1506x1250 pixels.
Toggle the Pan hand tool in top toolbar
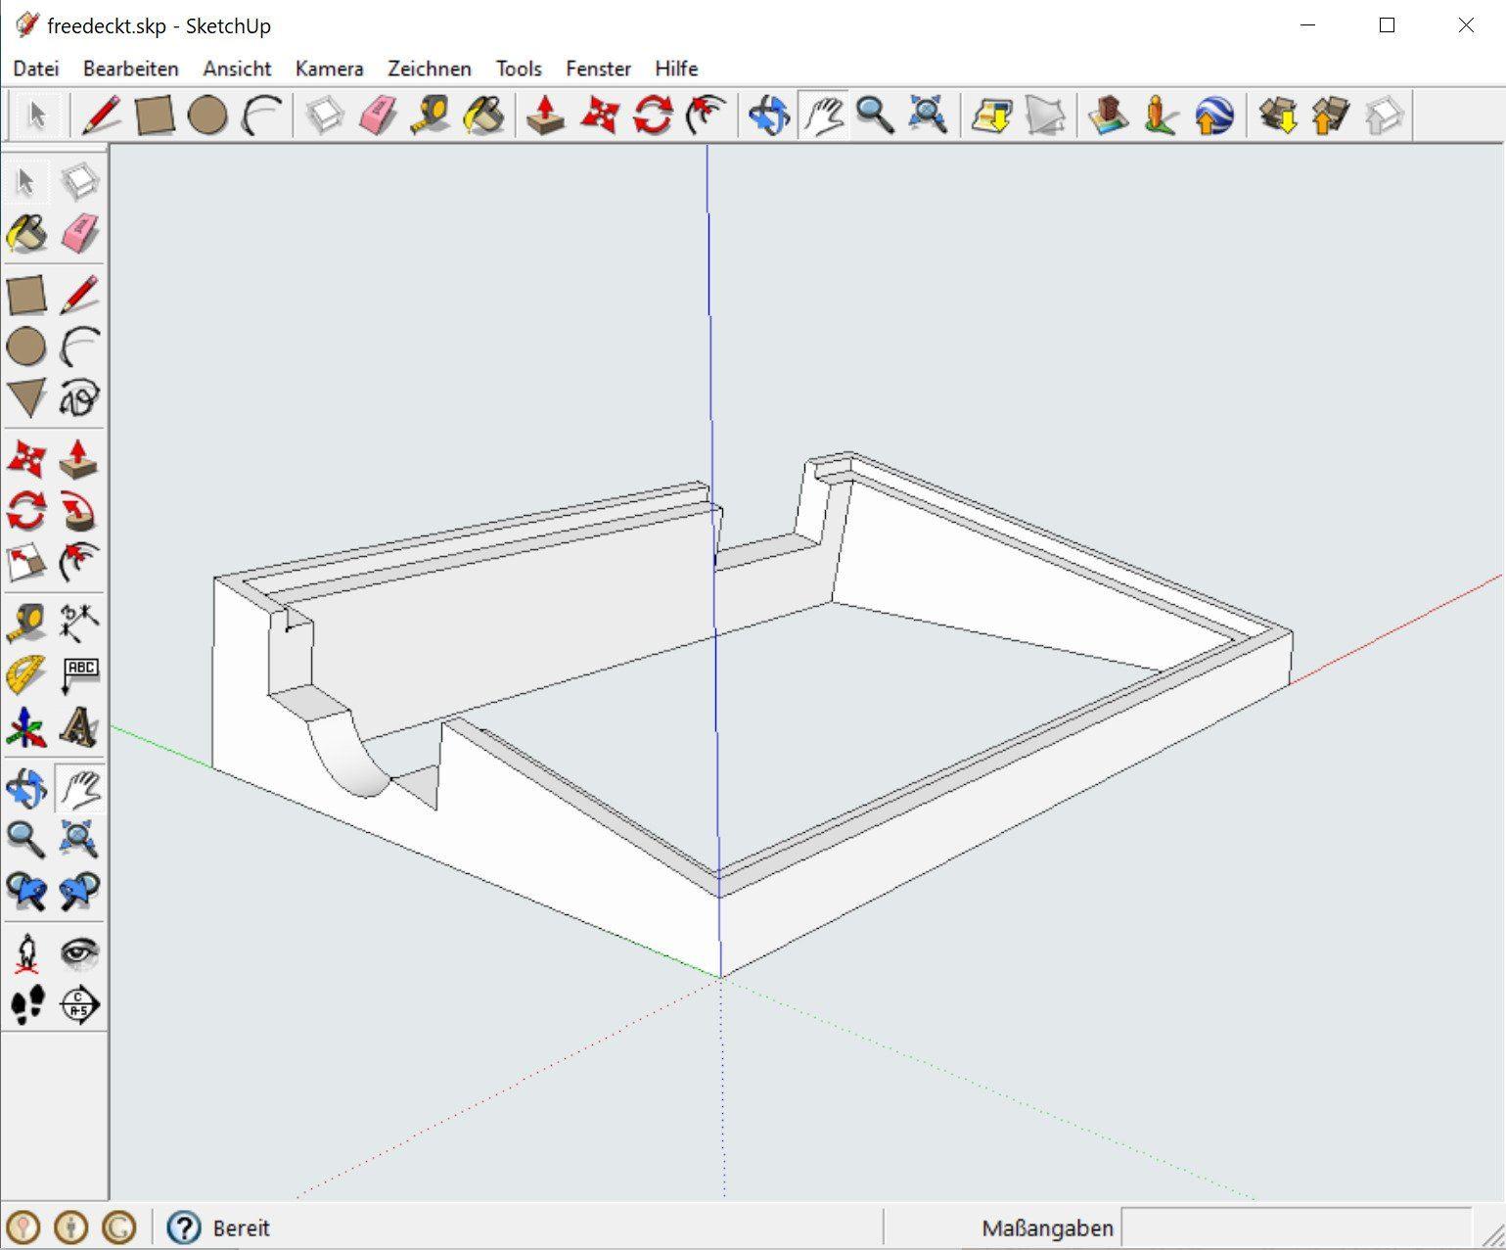coord(824,116)
